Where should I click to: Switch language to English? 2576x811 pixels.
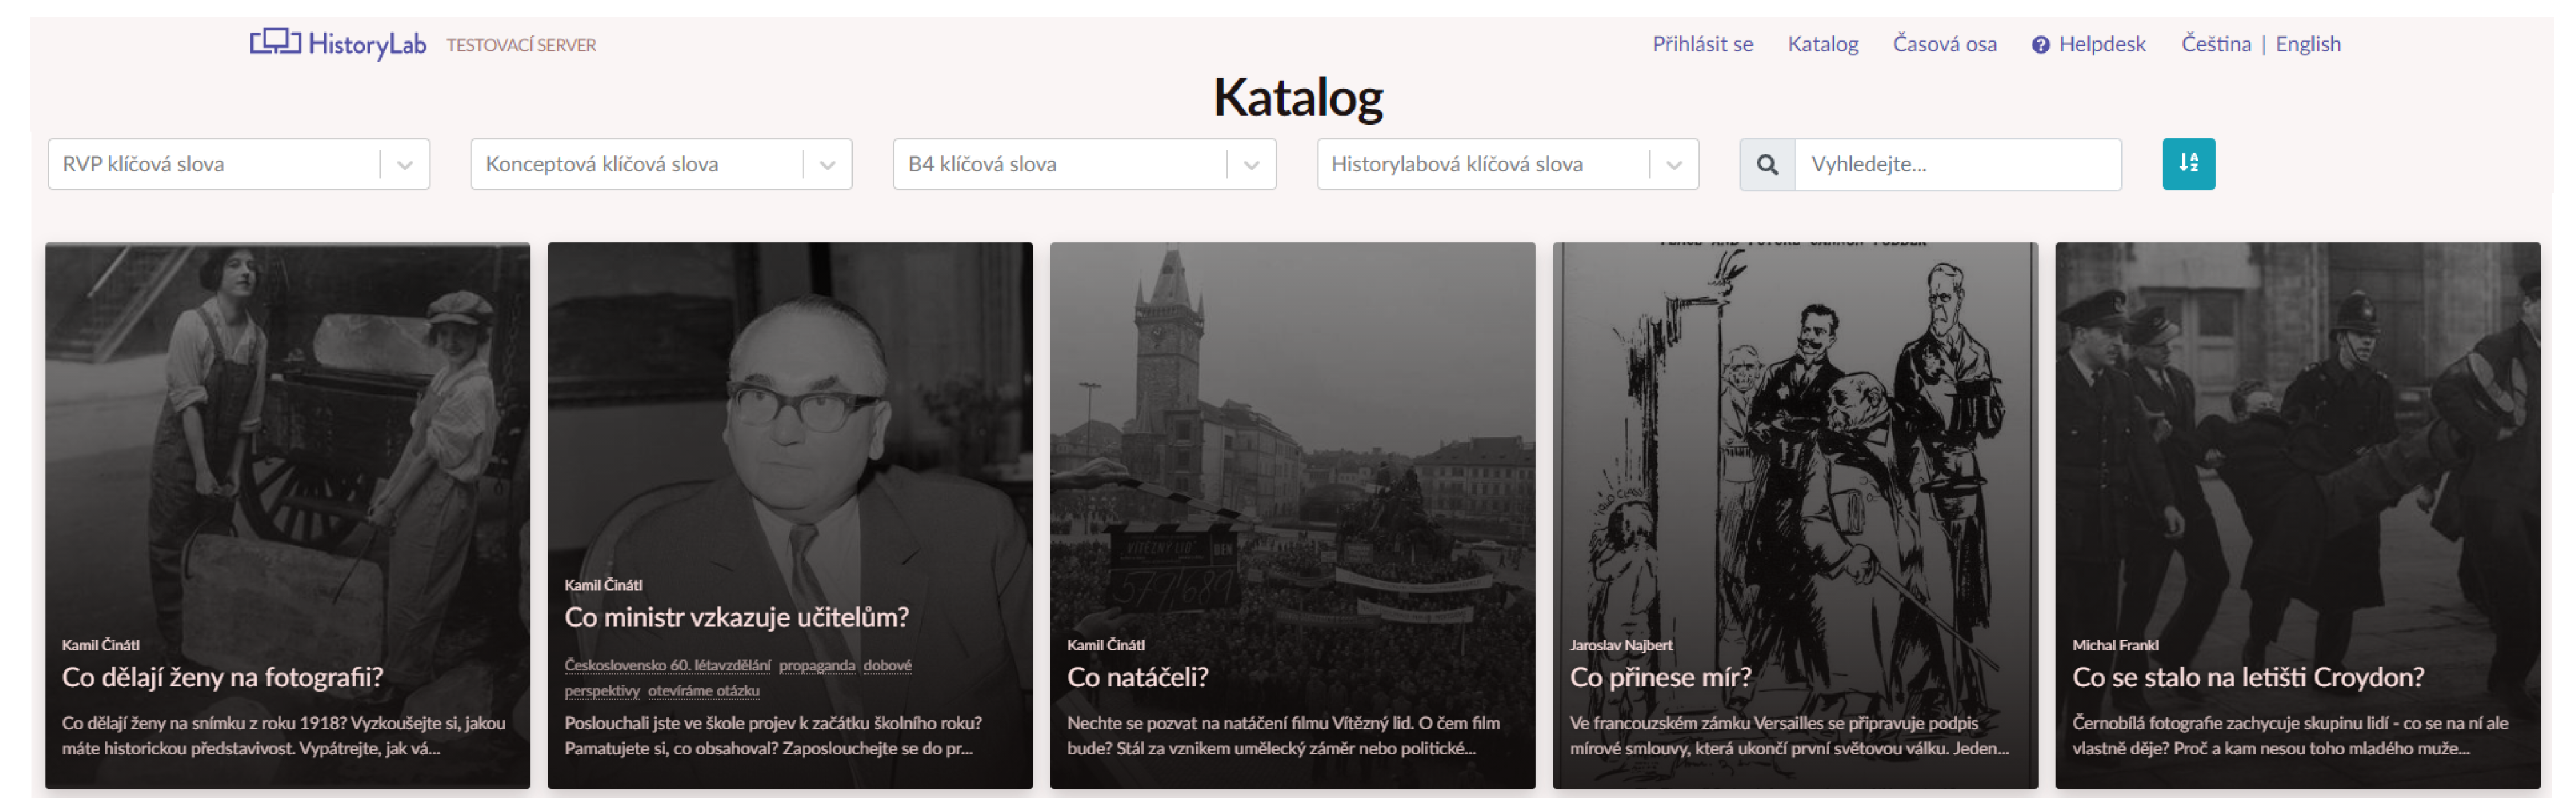pyautogui.click(x=2307, y=44)
